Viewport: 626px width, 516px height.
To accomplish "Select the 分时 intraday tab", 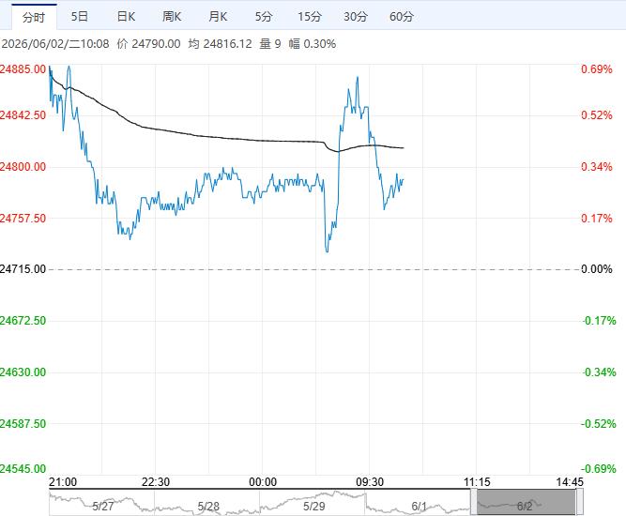I will pos(34,17).
